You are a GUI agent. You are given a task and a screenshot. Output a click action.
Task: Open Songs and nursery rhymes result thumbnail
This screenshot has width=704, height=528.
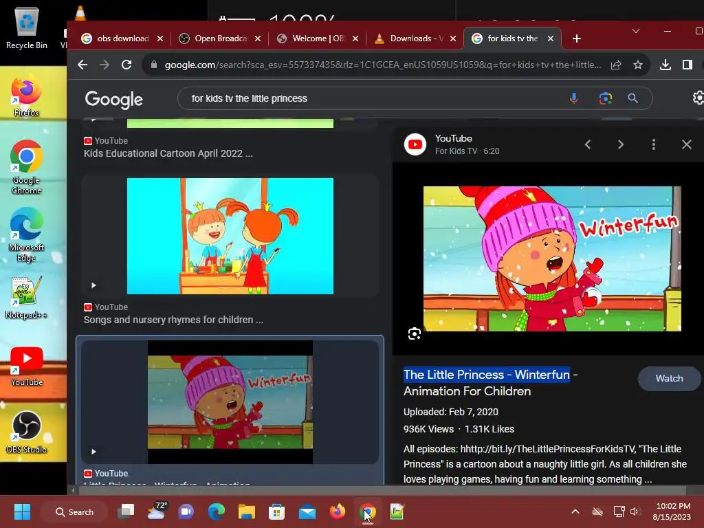230,236
